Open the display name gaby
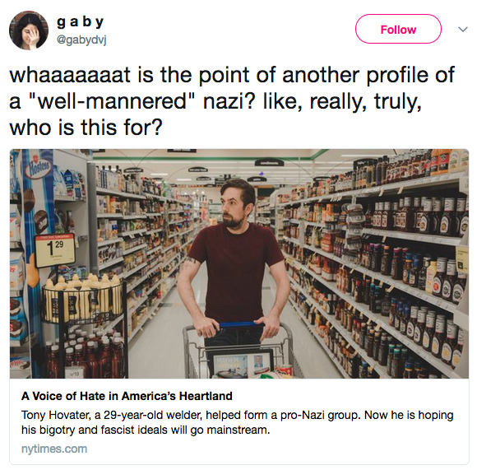Image resolution: width=477 pixels, height=470 pixels. click(81, 22)
